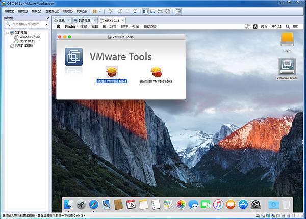Open Notes icon in the Dock
The image size is (306, 219).
143,205
